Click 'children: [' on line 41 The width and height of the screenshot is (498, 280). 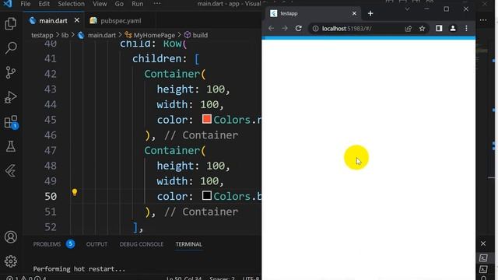[x=166, y=59]
